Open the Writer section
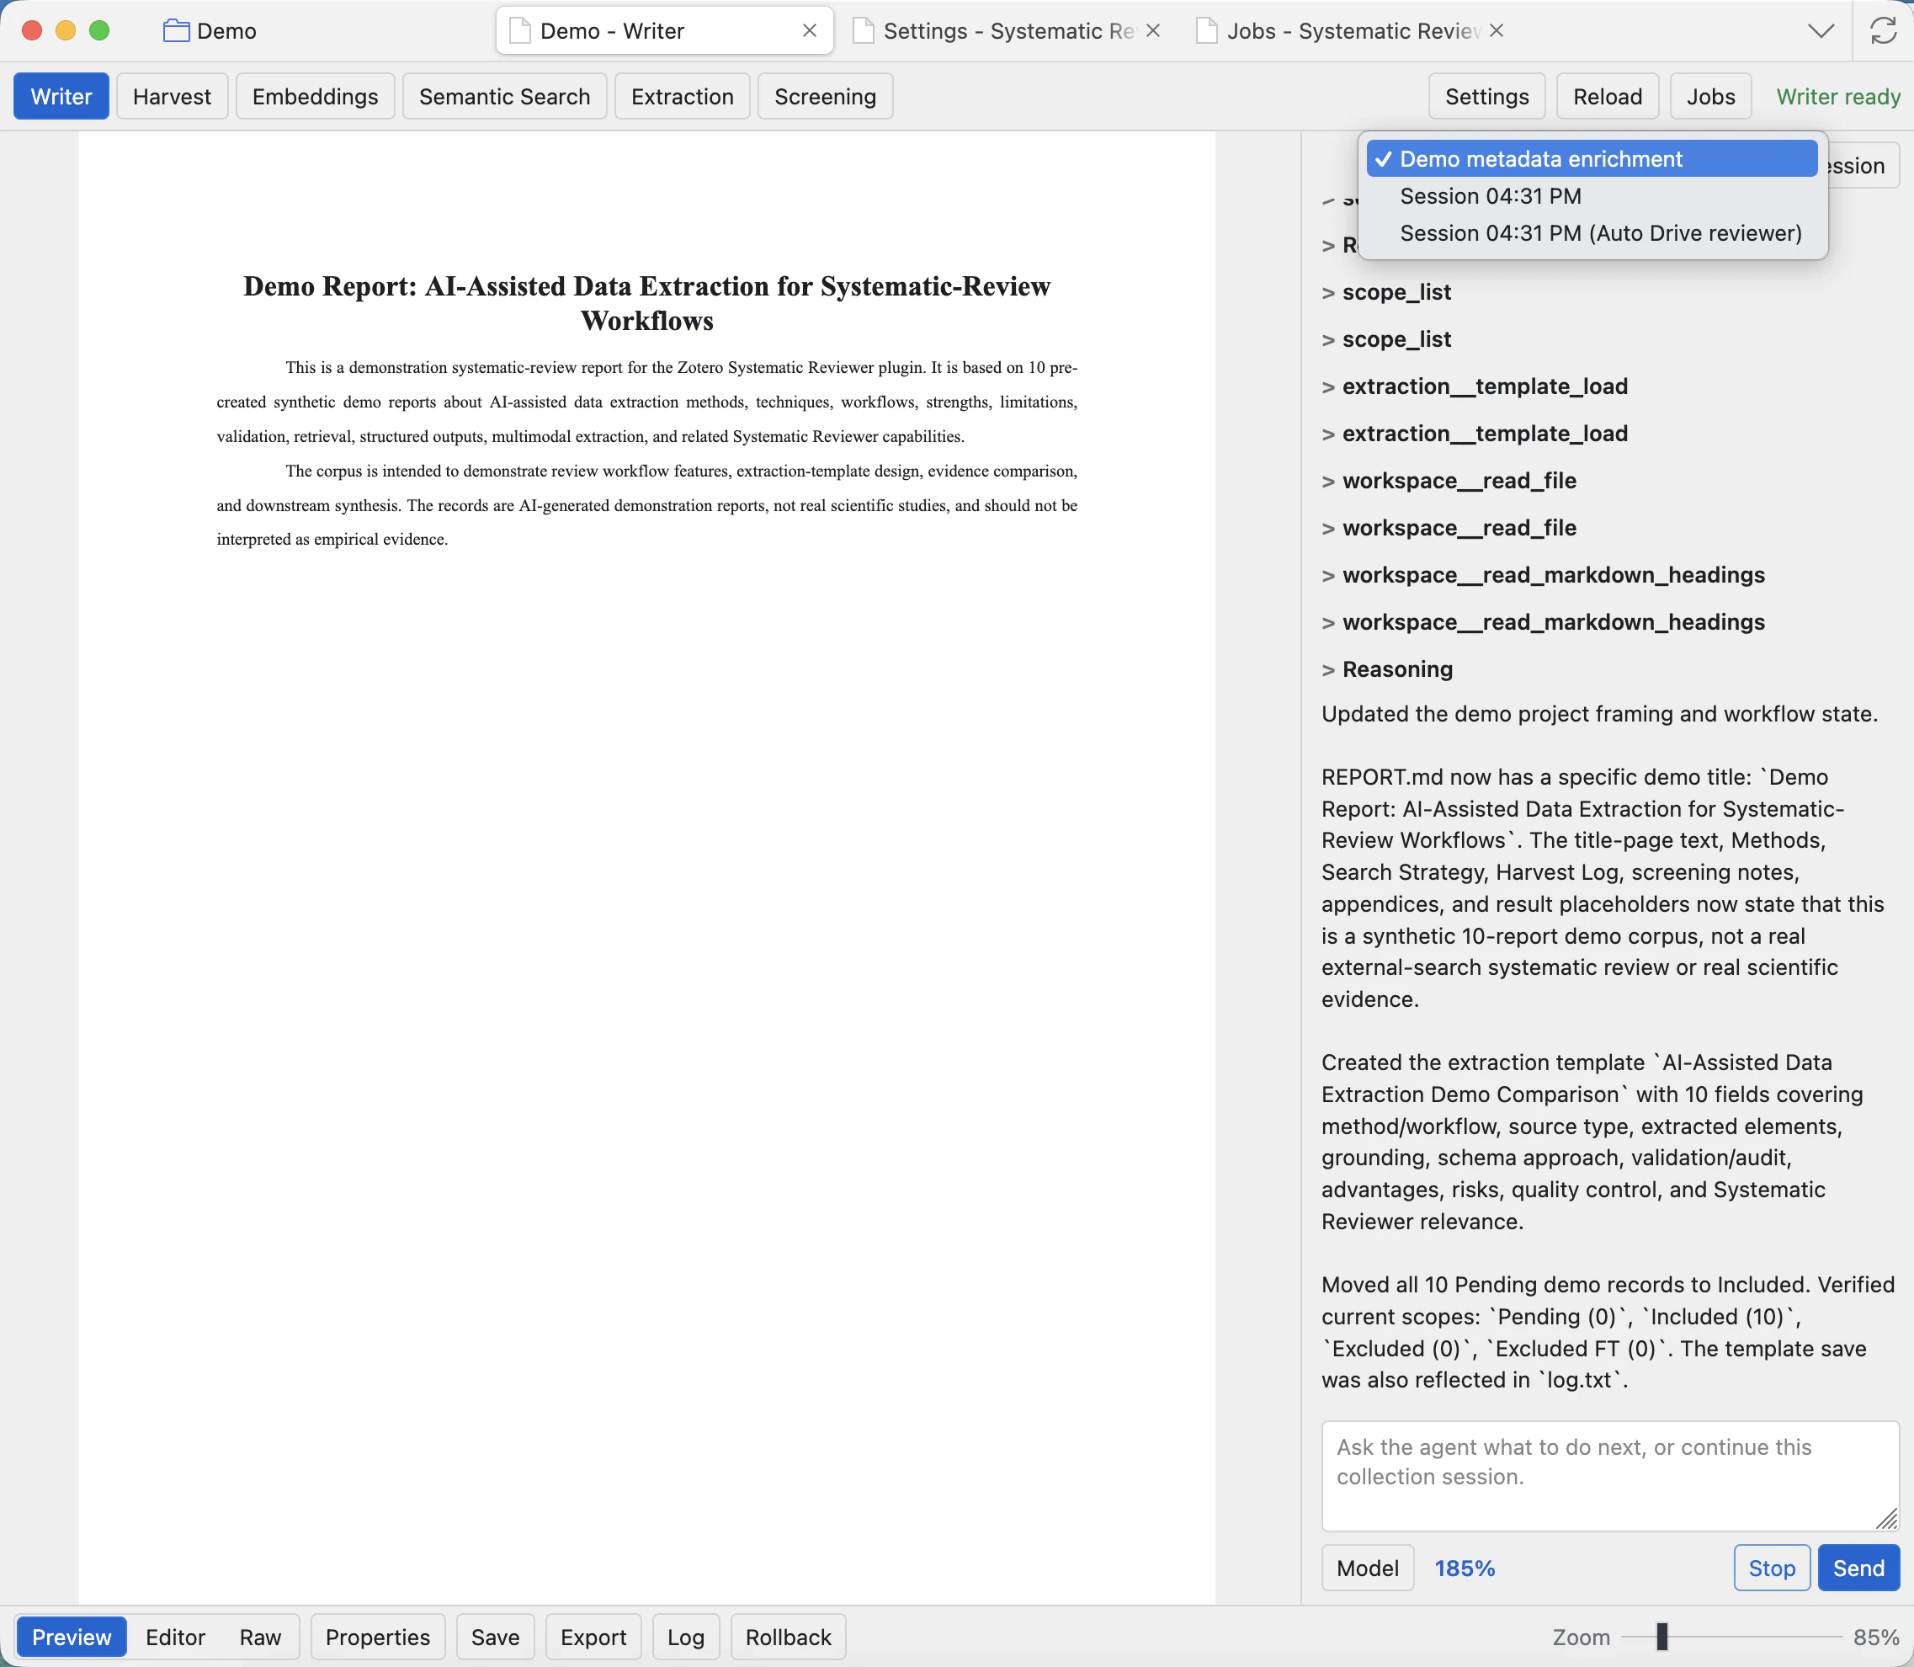The height and width of the screenshot is (1667, 1914). [x=61, y=97]
